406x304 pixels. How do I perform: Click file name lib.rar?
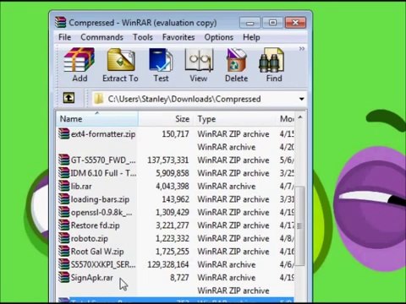click(81, 187)
